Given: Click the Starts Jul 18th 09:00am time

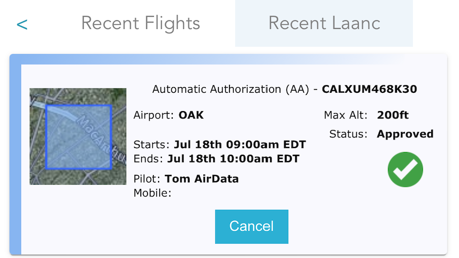Looking at the screenshot, I should (240, 144).
